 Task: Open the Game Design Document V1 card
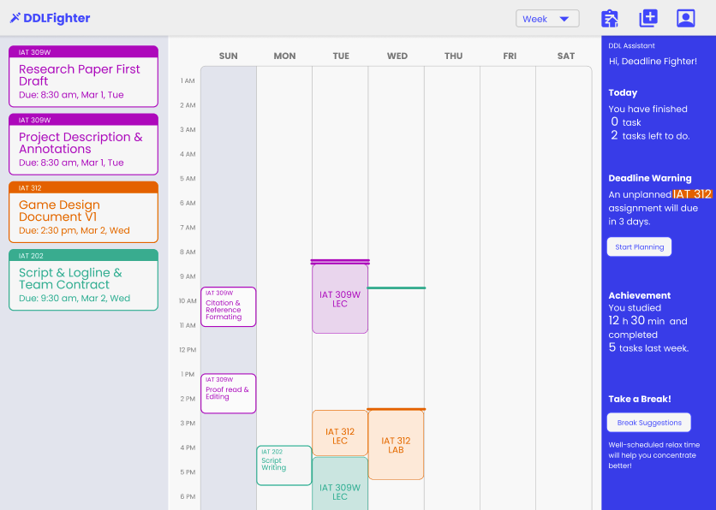click(x=84, y=212)
